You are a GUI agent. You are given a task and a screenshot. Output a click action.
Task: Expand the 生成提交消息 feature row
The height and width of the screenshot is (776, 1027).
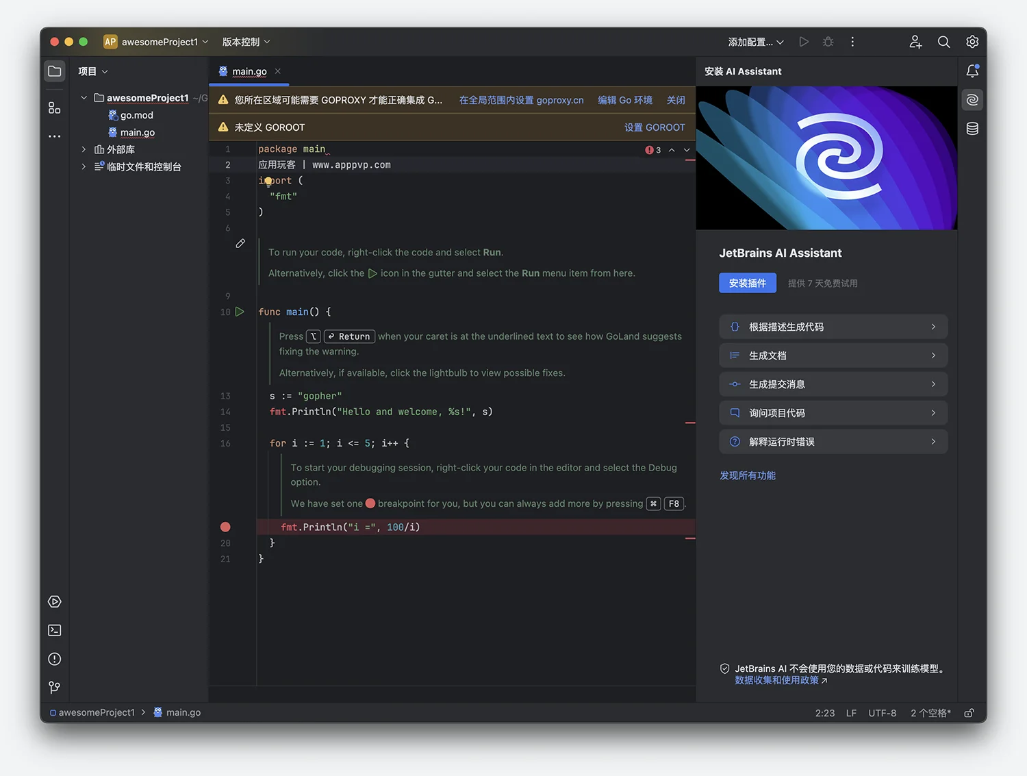(x=833, y=384)
